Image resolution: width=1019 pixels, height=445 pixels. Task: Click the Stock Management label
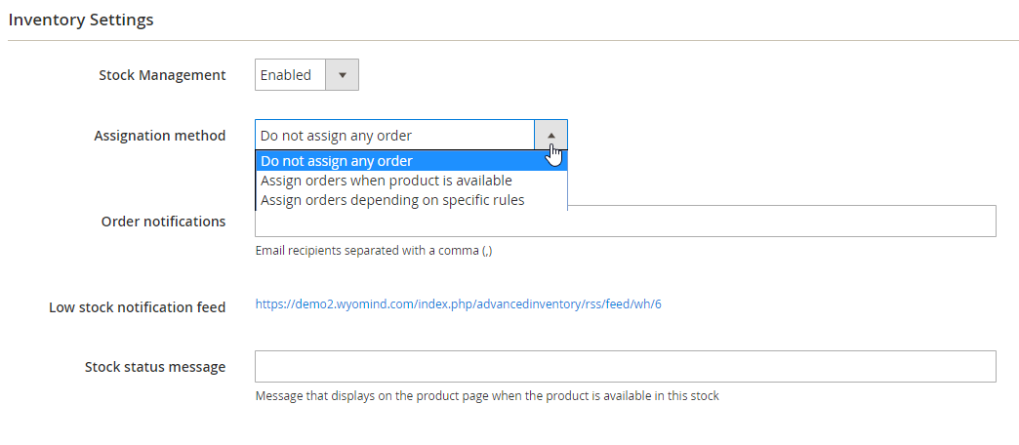click(162, 75)
